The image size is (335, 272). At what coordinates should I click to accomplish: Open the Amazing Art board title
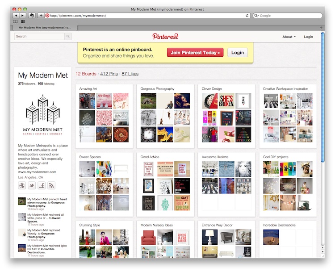point(88,89)
